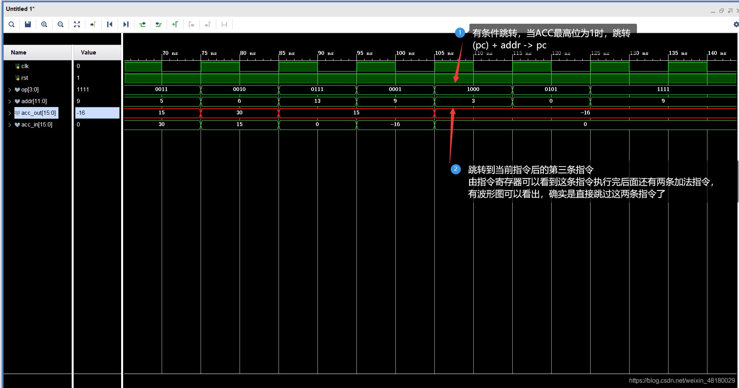Click the op segment showing 0101

click(551, 90)
